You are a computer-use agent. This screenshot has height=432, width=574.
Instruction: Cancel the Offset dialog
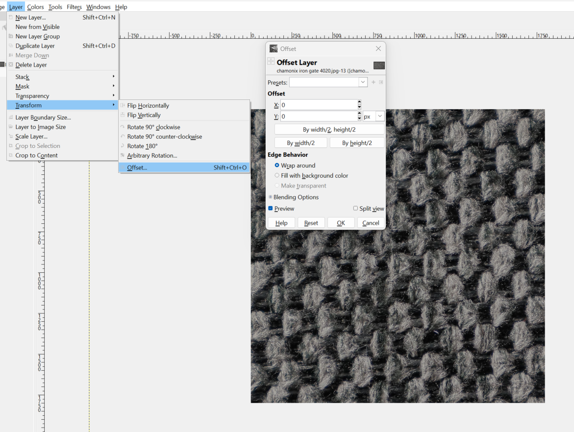click(x=371, y=223)
